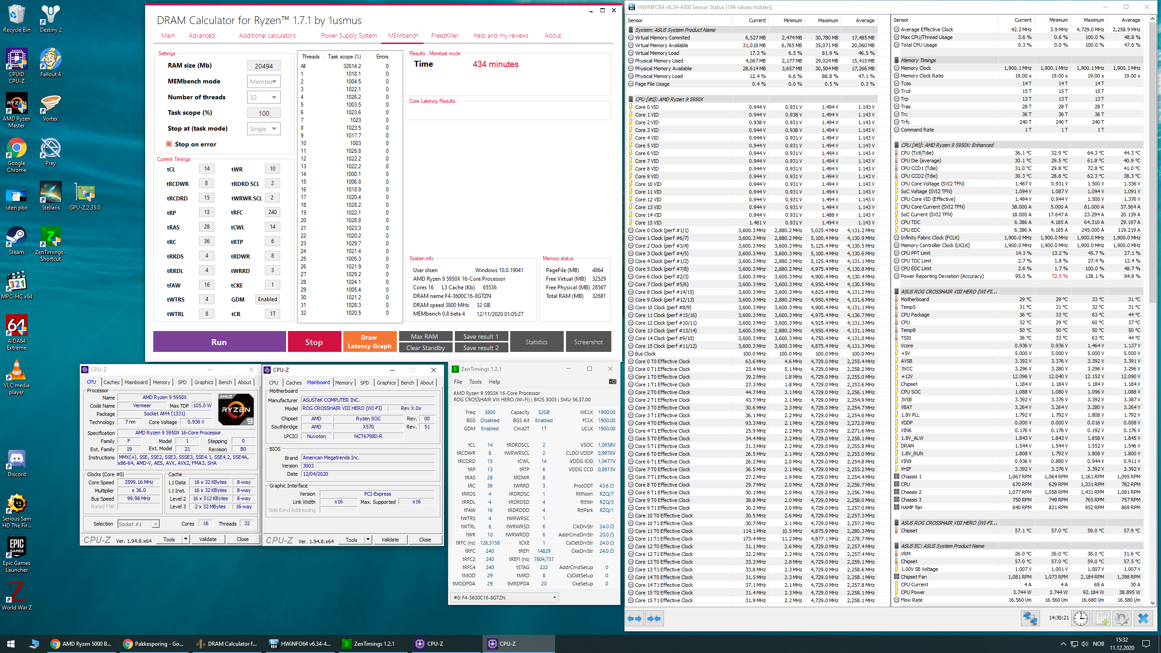Open HWiNFO remote network monitoring icon
This screenshot has height=653, width=1161.
click(x=1030, y=619)
